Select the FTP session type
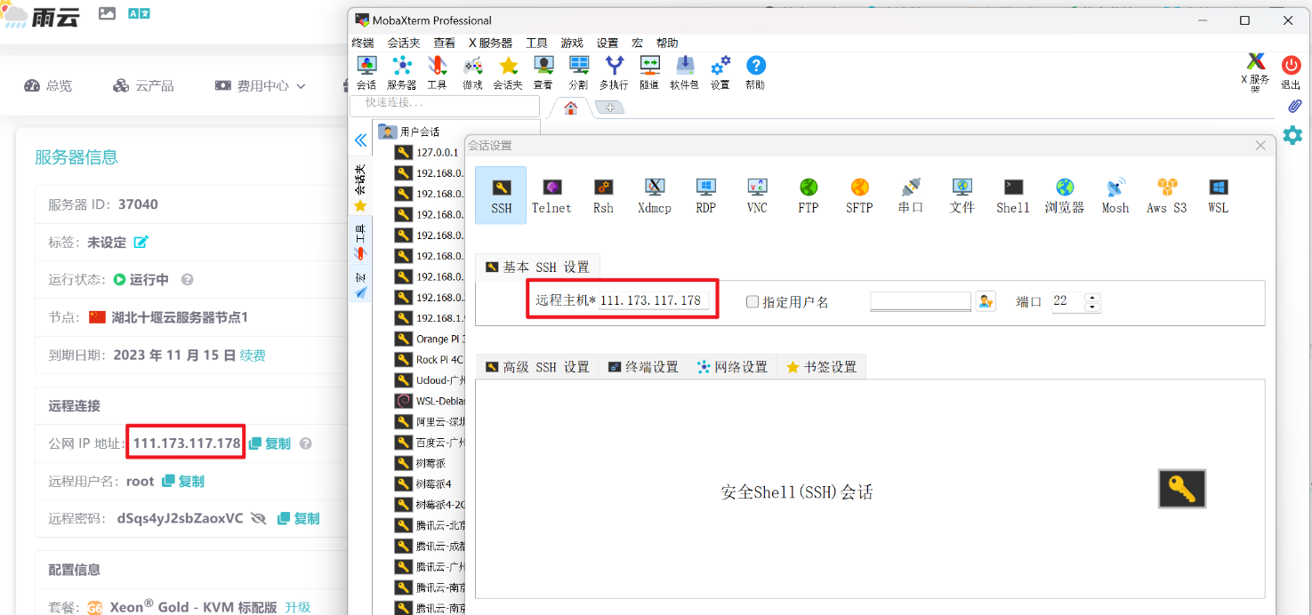This screenshot has height=615, width=1312. point(809,195)
